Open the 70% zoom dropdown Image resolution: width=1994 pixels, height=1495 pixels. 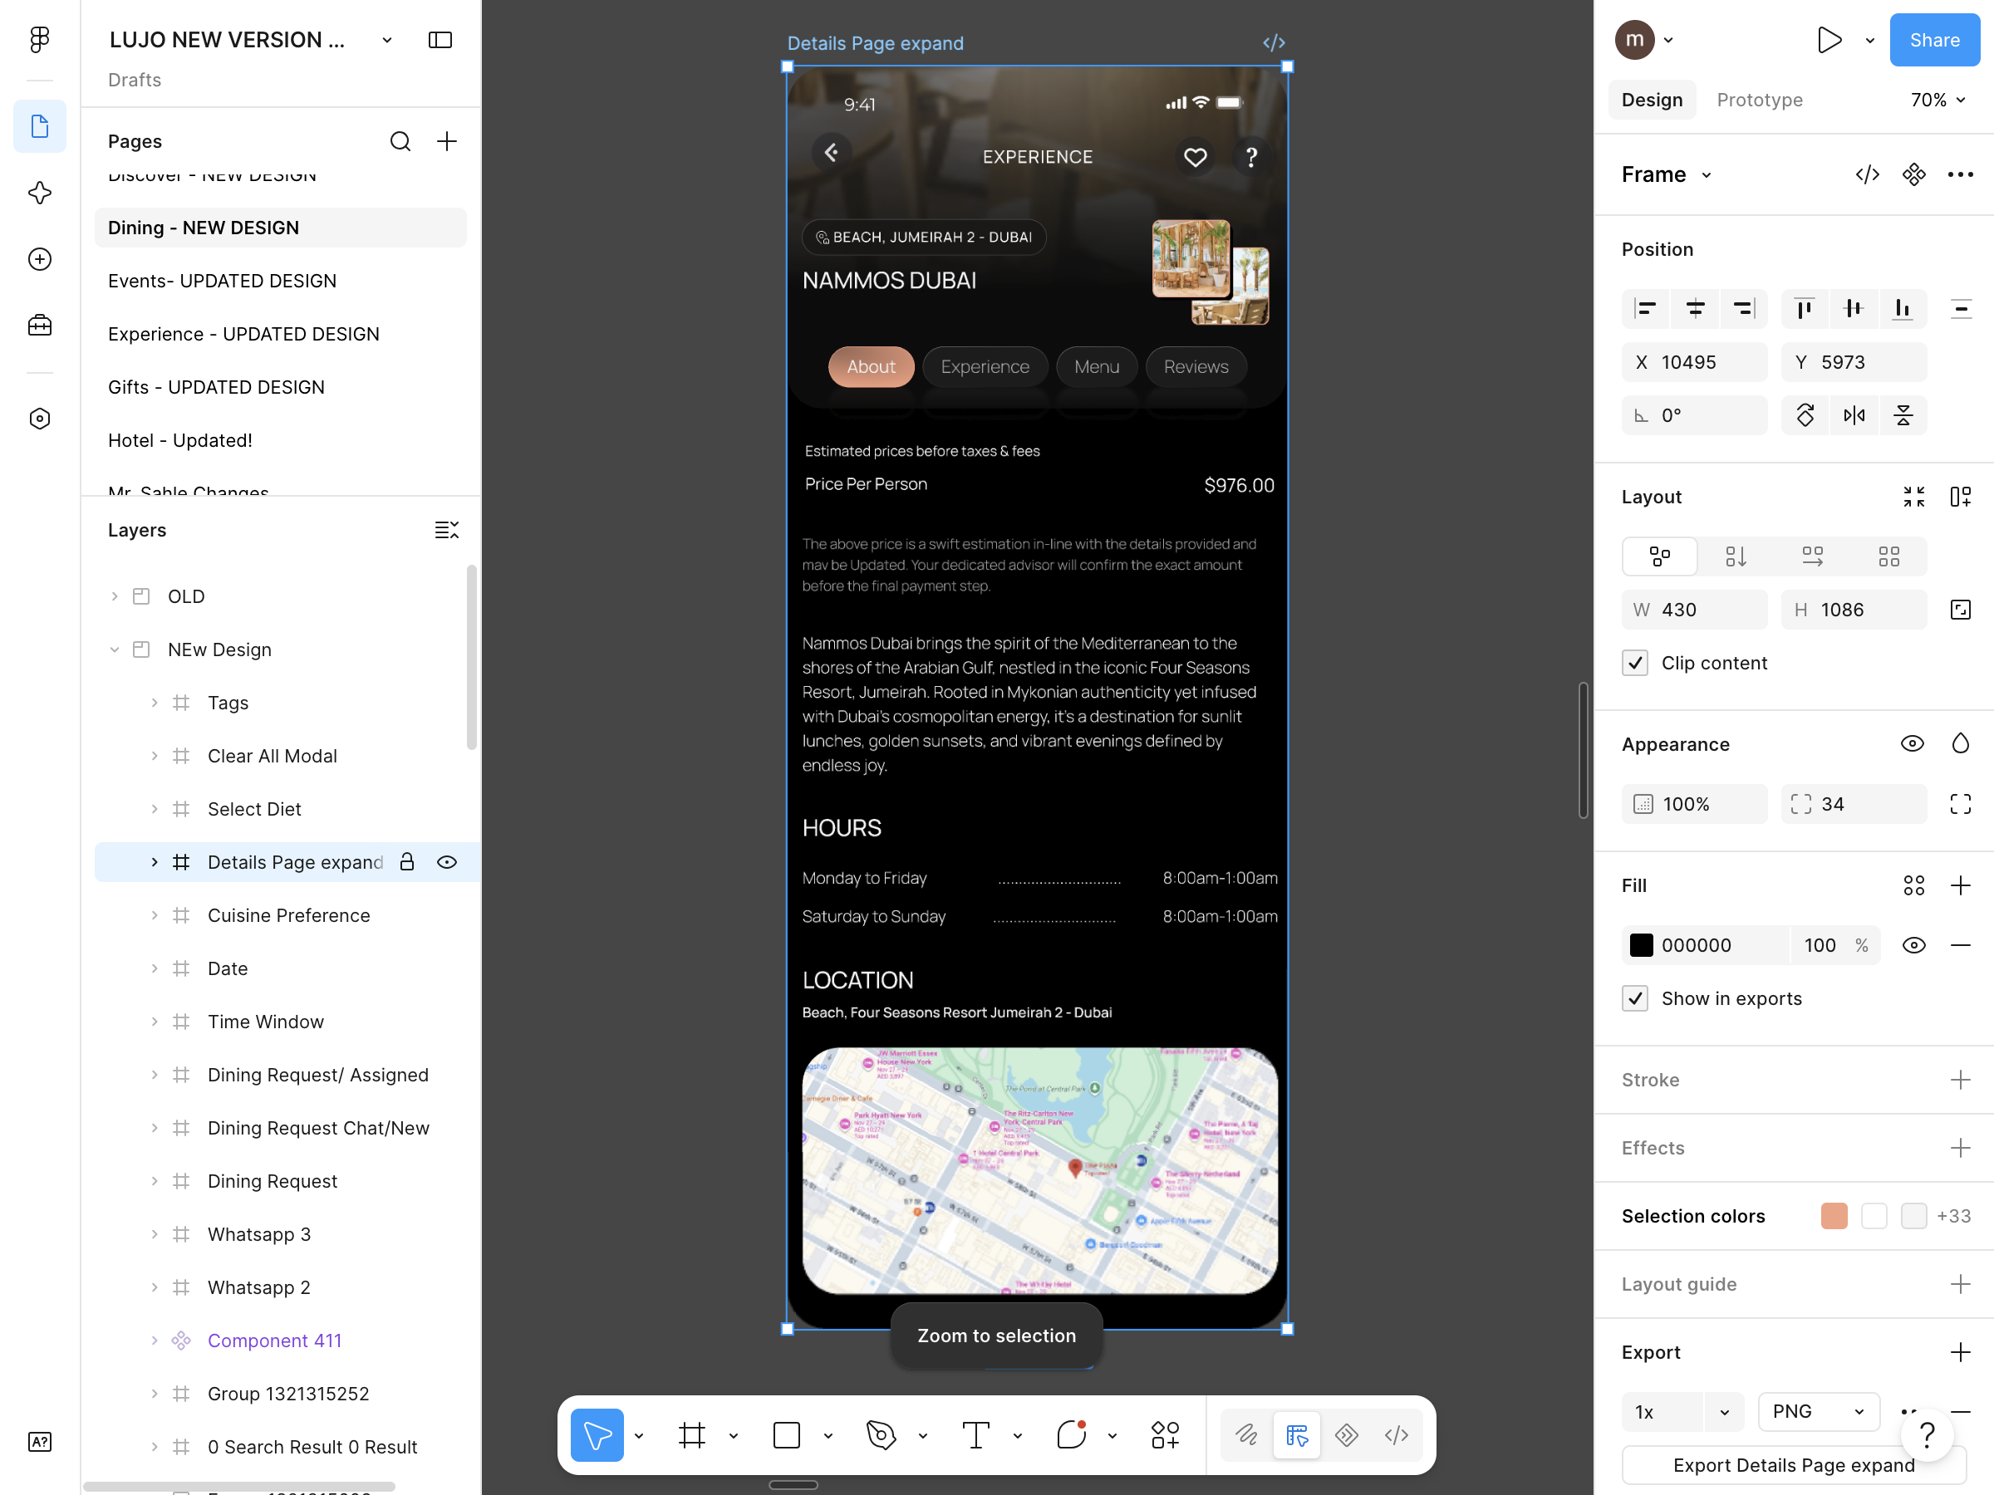pyautogui.click(x=1938, y=100)
